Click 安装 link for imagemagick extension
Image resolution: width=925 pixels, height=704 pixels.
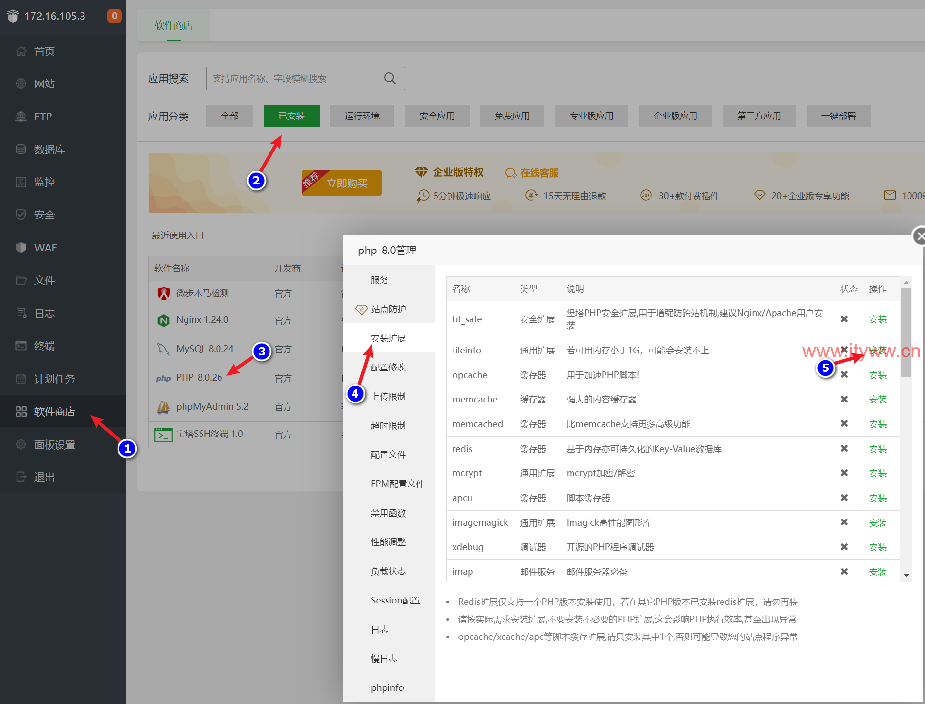coord(878,523)
